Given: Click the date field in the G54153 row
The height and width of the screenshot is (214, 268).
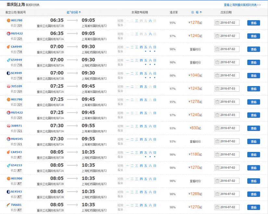Looking at the screenshot, I should (x=227, y=168).
